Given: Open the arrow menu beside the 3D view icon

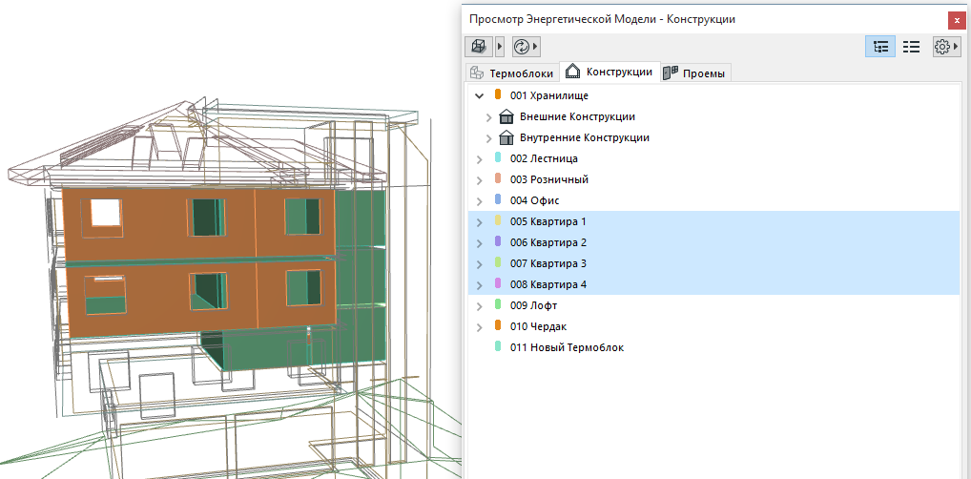Looking at the screenshot, I should tap(499, 47).
